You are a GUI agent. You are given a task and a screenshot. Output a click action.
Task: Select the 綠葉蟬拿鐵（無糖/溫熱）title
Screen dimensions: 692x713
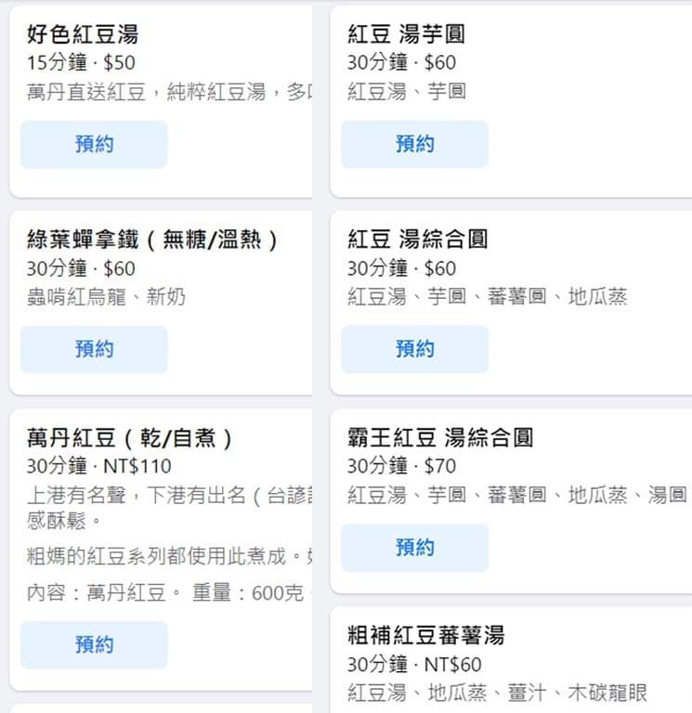coord(152,240)
